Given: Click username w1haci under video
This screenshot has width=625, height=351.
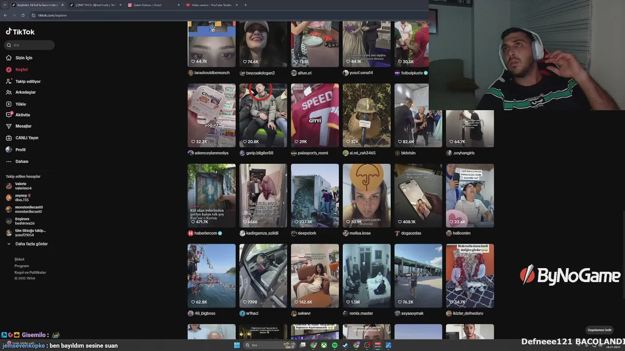Looking at the screenshot, I should [x=252, y=313].
